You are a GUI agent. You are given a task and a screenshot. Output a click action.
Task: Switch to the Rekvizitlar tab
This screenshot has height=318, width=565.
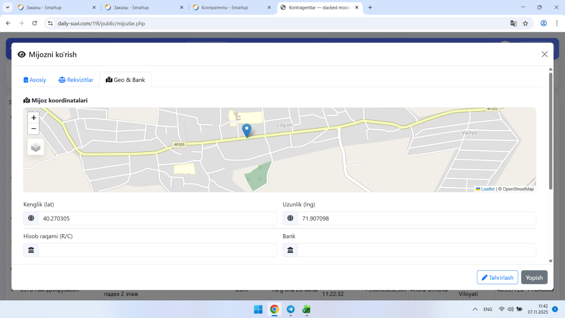(x=76, y=80)
